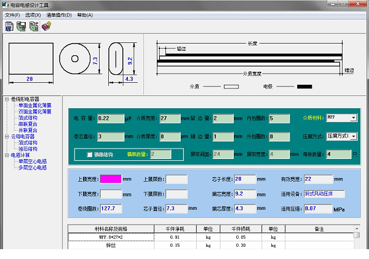369x259 pixels.
Task: Open the 文件(F) menu
Action: point(12,15)
